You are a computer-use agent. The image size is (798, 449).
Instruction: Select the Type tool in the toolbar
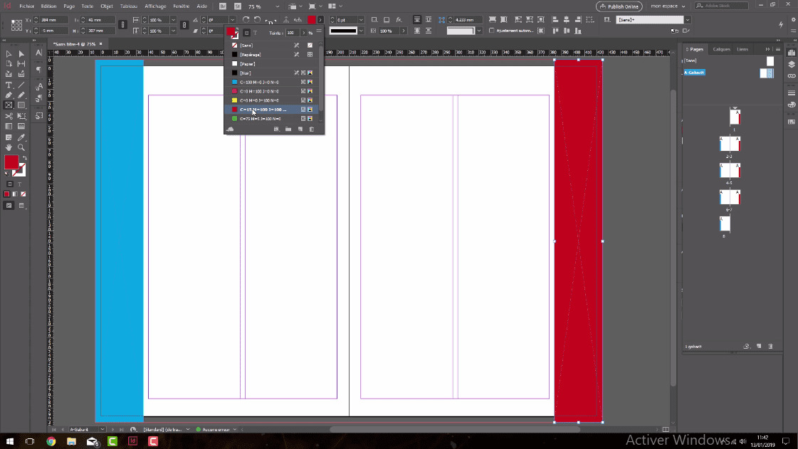[9, 84]
